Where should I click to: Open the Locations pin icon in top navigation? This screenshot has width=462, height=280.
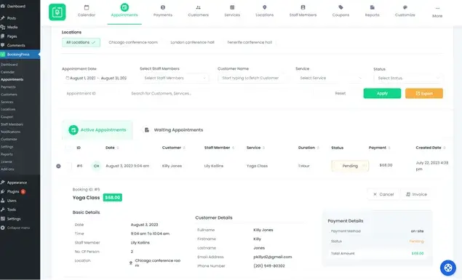point(265,7)
